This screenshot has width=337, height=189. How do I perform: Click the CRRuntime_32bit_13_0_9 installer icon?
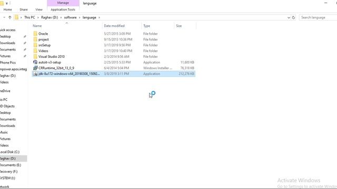tap(35, 68)
